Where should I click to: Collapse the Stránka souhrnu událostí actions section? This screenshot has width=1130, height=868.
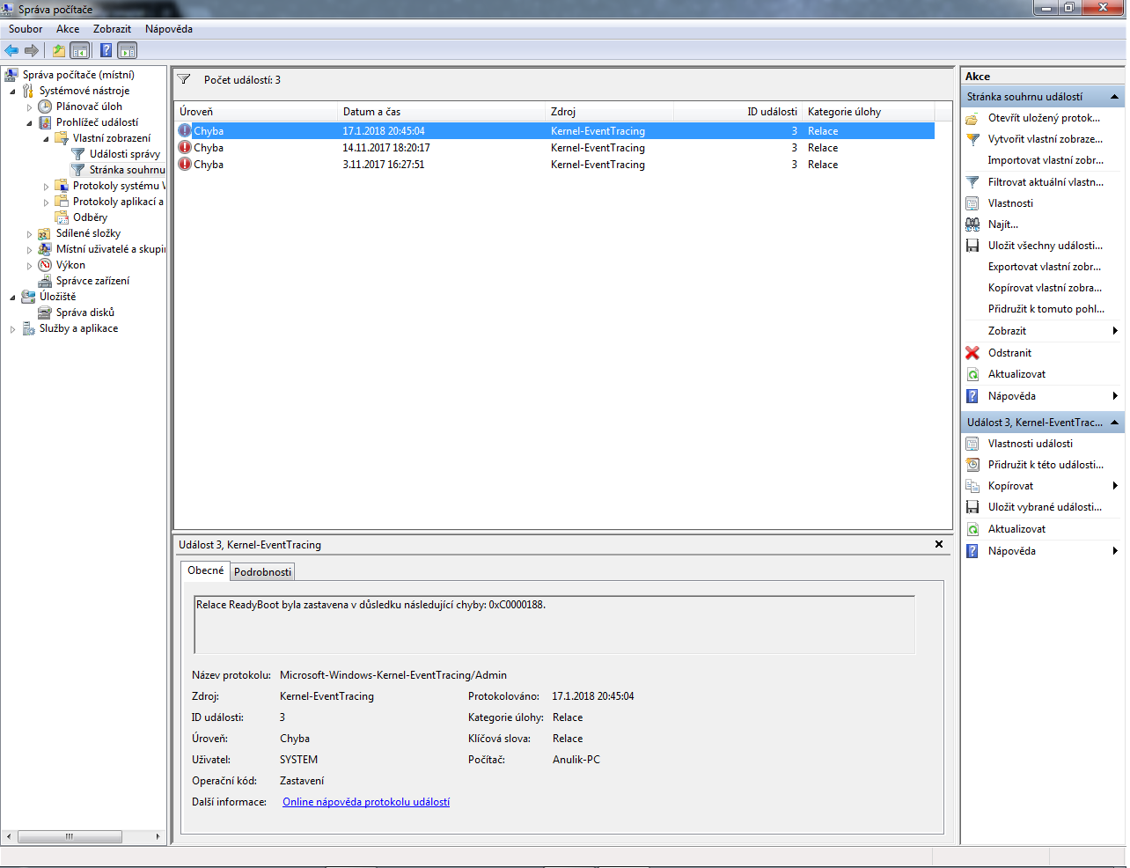click(x=1114, y=97)
